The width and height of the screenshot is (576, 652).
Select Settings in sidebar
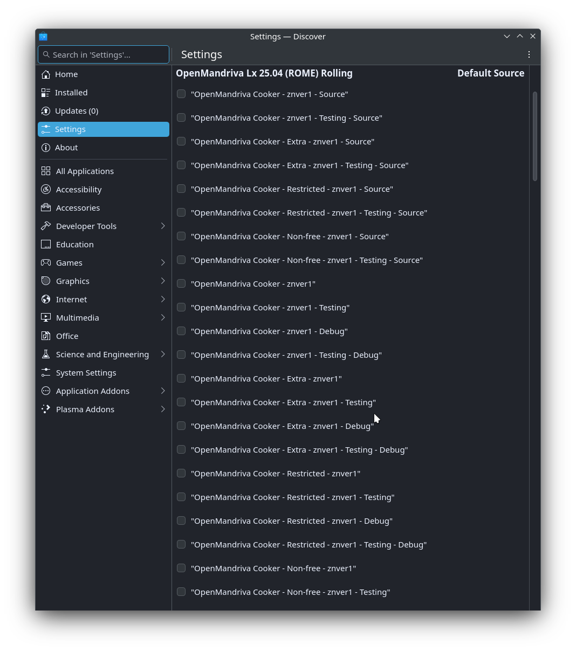tap(104, 129)
